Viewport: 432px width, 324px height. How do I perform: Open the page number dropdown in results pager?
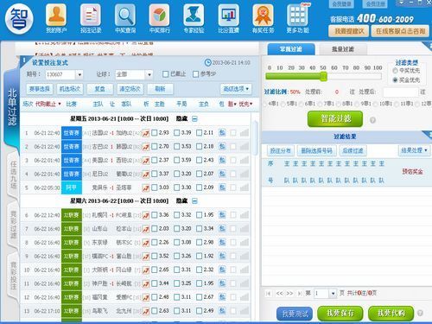(333, 294)
